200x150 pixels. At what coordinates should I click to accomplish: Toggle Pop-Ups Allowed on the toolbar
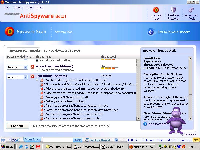pyautogui.click(x=98, y=140)
